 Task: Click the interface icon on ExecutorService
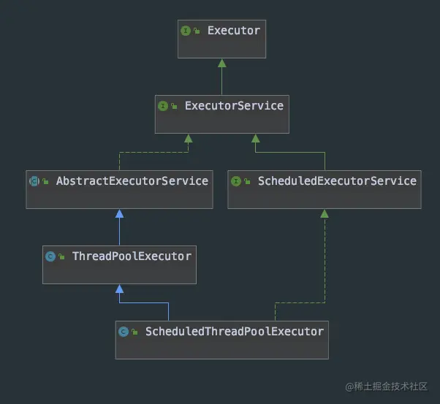(x=163, y=106)
